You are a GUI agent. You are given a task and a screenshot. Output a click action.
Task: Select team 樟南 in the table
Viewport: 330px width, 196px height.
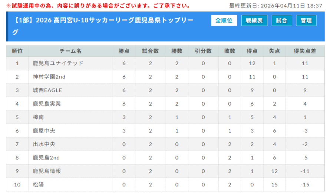pyautogui.click(x=39, y=117)
